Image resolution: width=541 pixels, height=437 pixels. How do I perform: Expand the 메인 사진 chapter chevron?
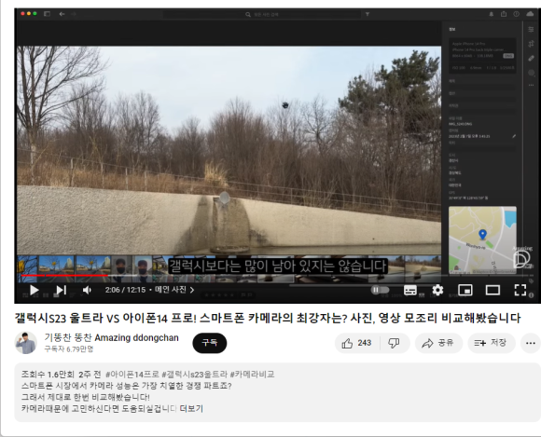[192, 290]
